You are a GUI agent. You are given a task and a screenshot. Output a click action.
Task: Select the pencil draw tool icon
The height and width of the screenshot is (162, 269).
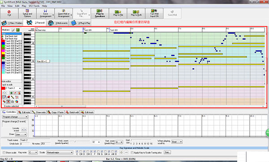point(13,97)
